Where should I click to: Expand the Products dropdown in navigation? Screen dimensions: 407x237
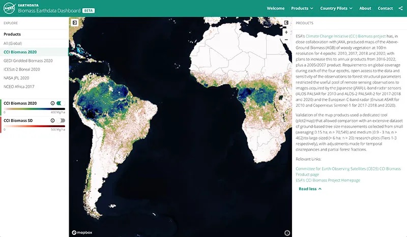tap(302, 8)
